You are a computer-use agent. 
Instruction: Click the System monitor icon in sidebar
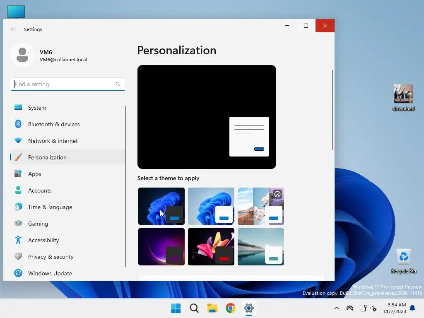(x=18, y=108)
